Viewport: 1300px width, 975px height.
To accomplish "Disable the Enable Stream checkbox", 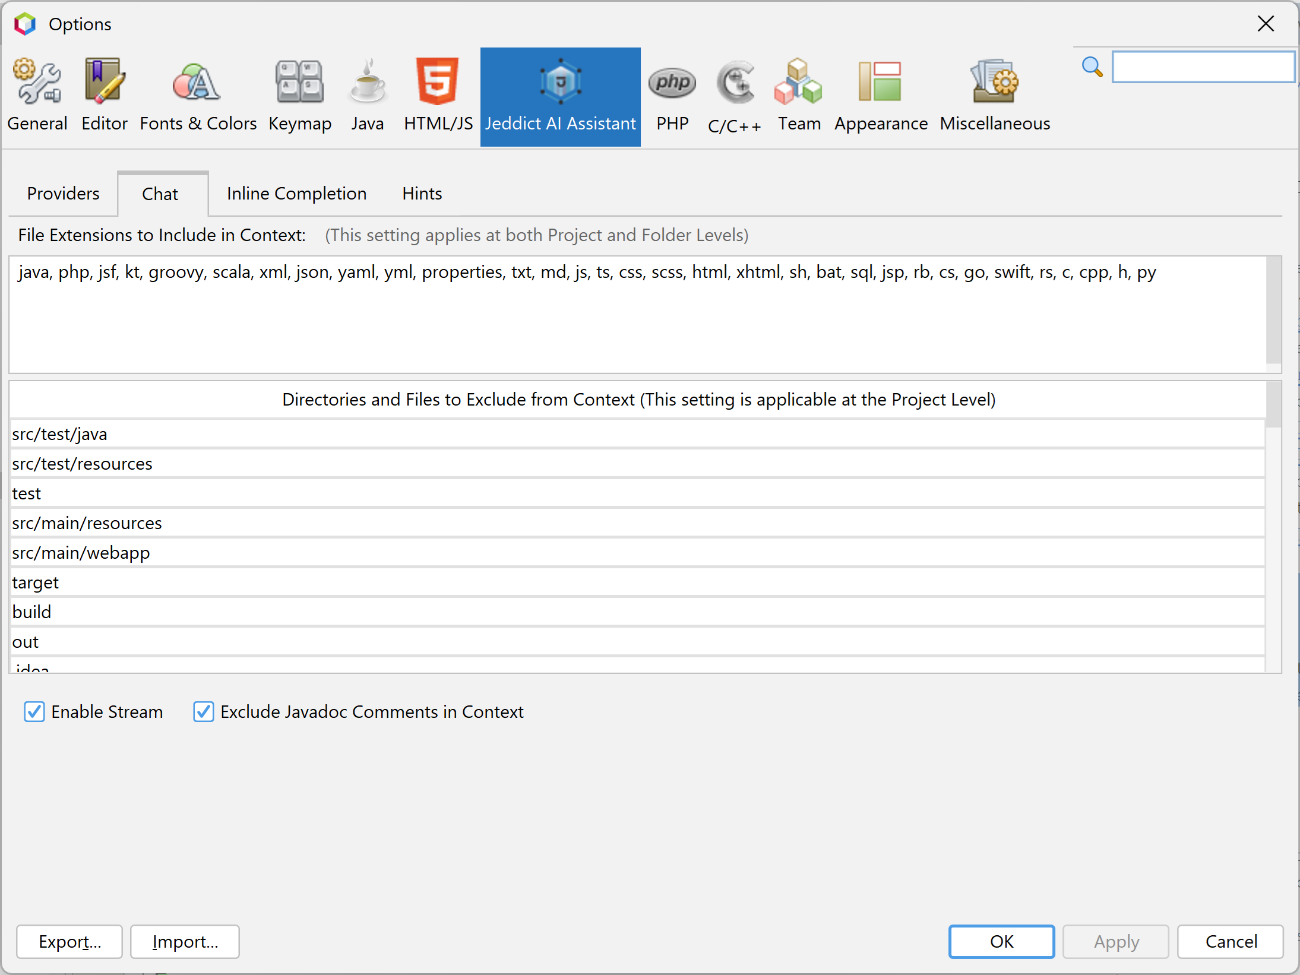I will tap(34, 711).
